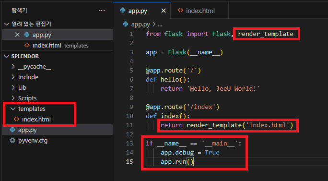328x181 pixels.
Task: Click line number 11 in the gutter
Action: [129, 125]
